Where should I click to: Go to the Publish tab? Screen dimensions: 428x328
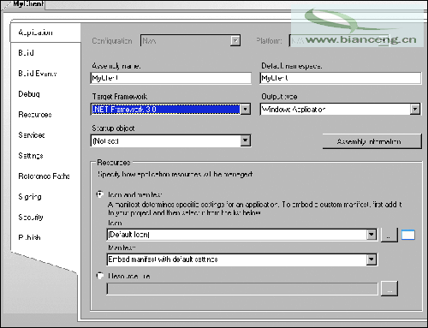click(x=29, y=237)
